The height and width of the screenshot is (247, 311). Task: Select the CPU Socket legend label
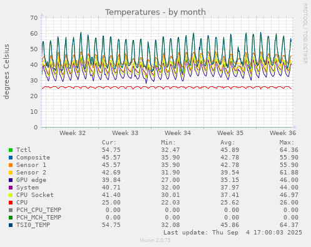[x=35, y=195]
